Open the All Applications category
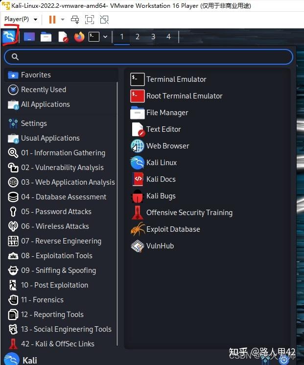Image resolution: width=304 pixels, height=365 pixels. point(61,104)
